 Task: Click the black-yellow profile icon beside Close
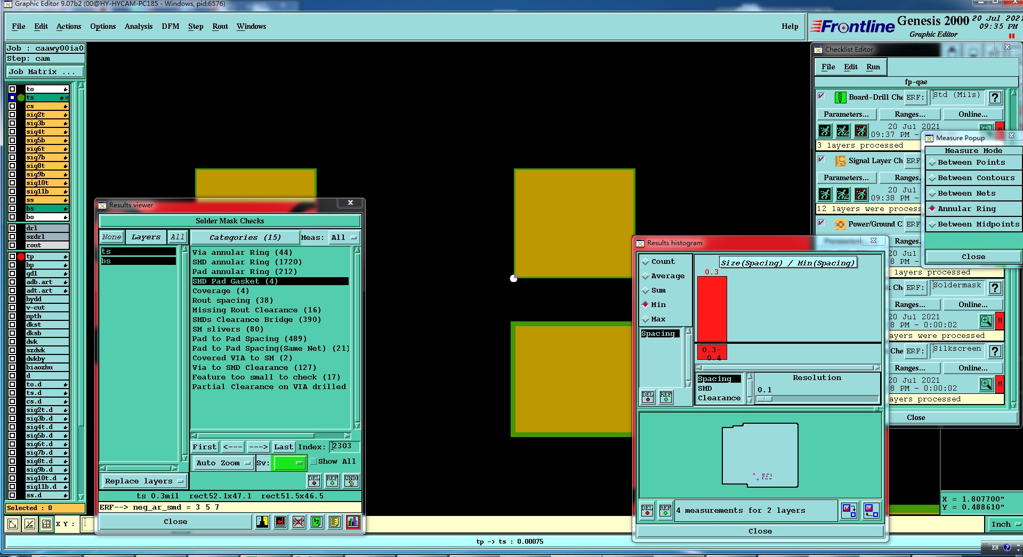pos(262,522)
